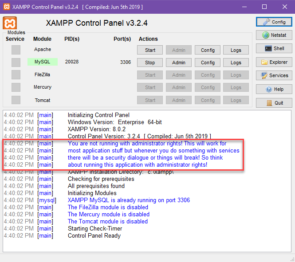The width and height of the screenshot is (295, 262).
Task: Launch the Shell terminal button
Action: [274, 48]
